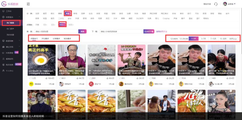Click the thumbs-up icon next to 106.4万
Viewport: 242px width, 120px height.
(x=47, y=78)
